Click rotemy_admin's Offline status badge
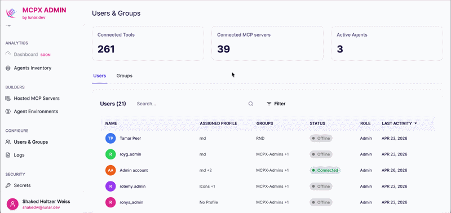Viewport: 451px width, 213px height. [321, 187]
